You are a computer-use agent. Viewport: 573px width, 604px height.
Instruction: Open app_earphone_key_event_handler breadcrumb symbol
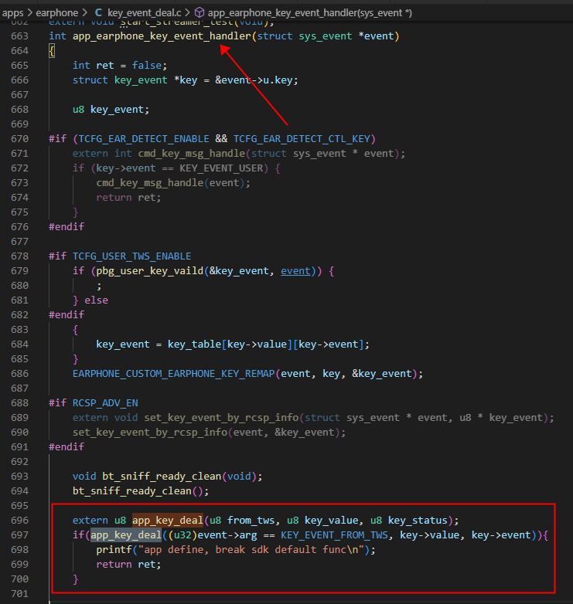309,13
